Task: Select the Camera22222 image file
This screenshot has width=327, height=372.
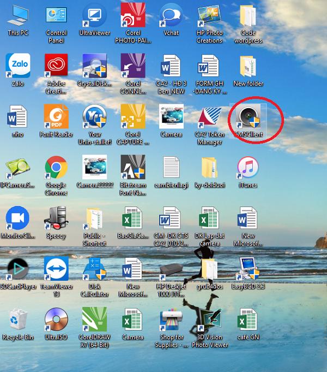Action: [x=94, y=167]
